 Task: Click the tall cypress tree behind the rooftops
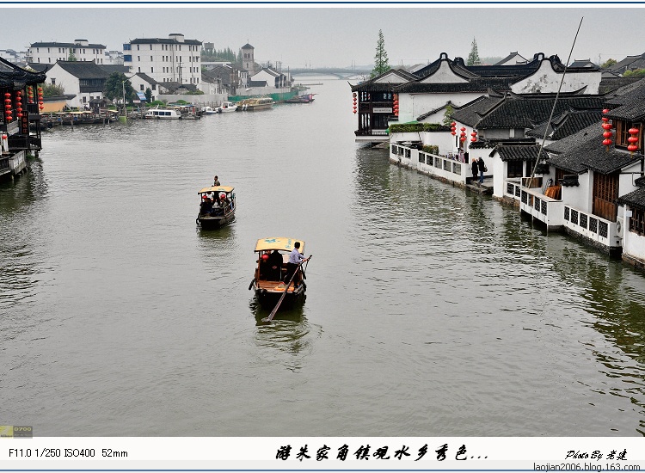tap(380, 53)
